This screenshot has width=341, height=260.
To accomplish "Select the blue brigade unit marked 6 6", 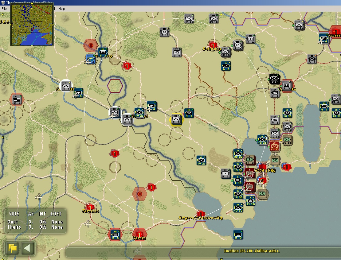I will click(226, 66).
